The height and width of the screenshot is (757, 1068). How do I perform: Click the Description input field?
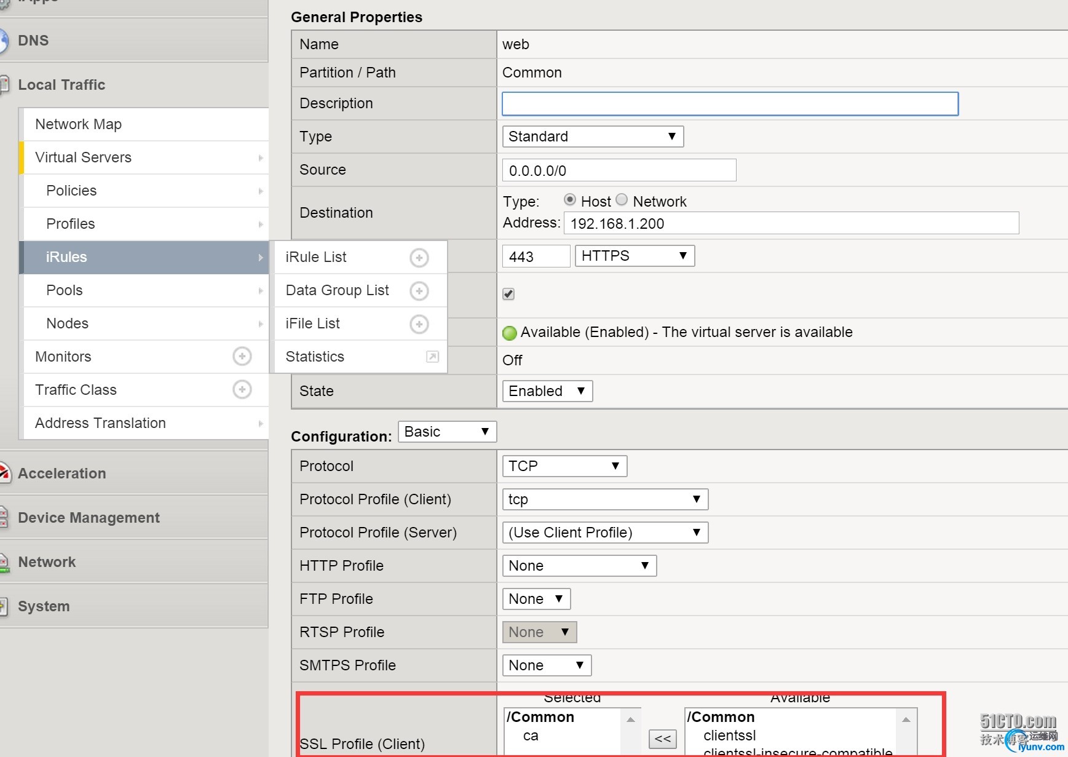[x=730, y=104]
